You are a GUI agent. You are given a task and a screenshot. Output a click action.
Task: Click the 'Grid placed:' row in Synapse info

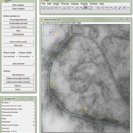[18, 122]
